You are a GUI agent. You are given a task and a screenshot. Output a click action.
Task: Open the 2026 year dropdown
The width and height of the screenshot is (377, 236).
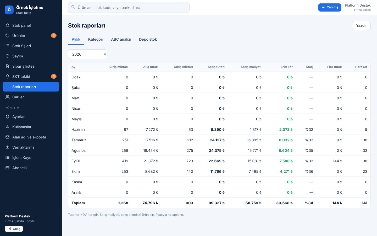point(88,54)
